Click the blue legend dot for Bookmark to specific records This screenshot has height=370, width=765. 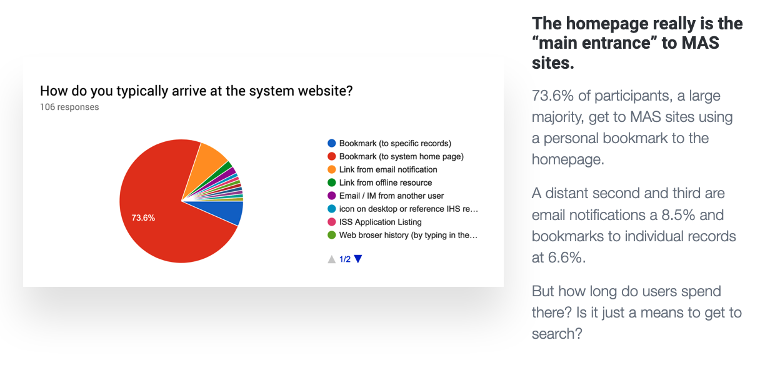click(332, 143)
